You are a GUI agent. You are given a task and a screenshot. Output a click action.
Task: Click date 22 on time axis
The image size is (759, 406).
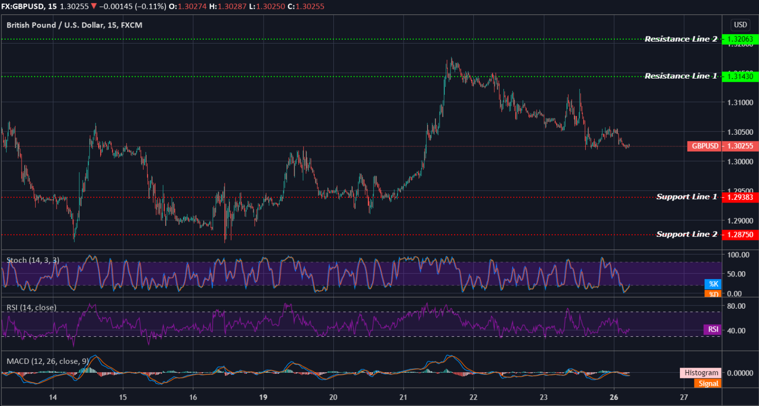pos(473,397)
